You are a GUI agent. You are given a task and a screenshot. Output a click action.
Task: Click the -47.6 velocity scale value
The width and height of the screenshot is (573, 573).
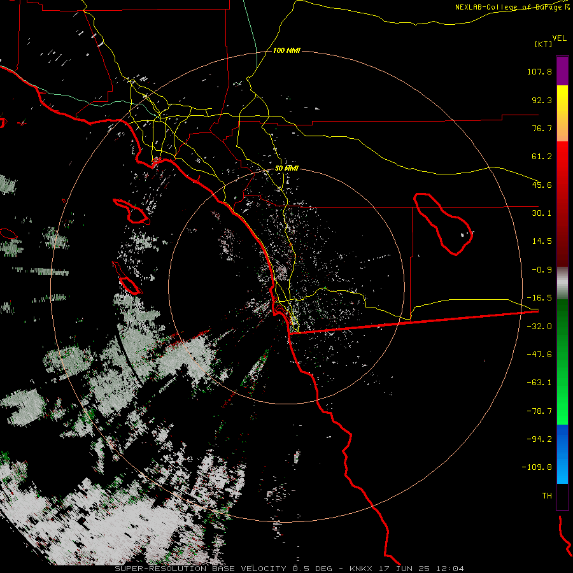tap(539, 355)
